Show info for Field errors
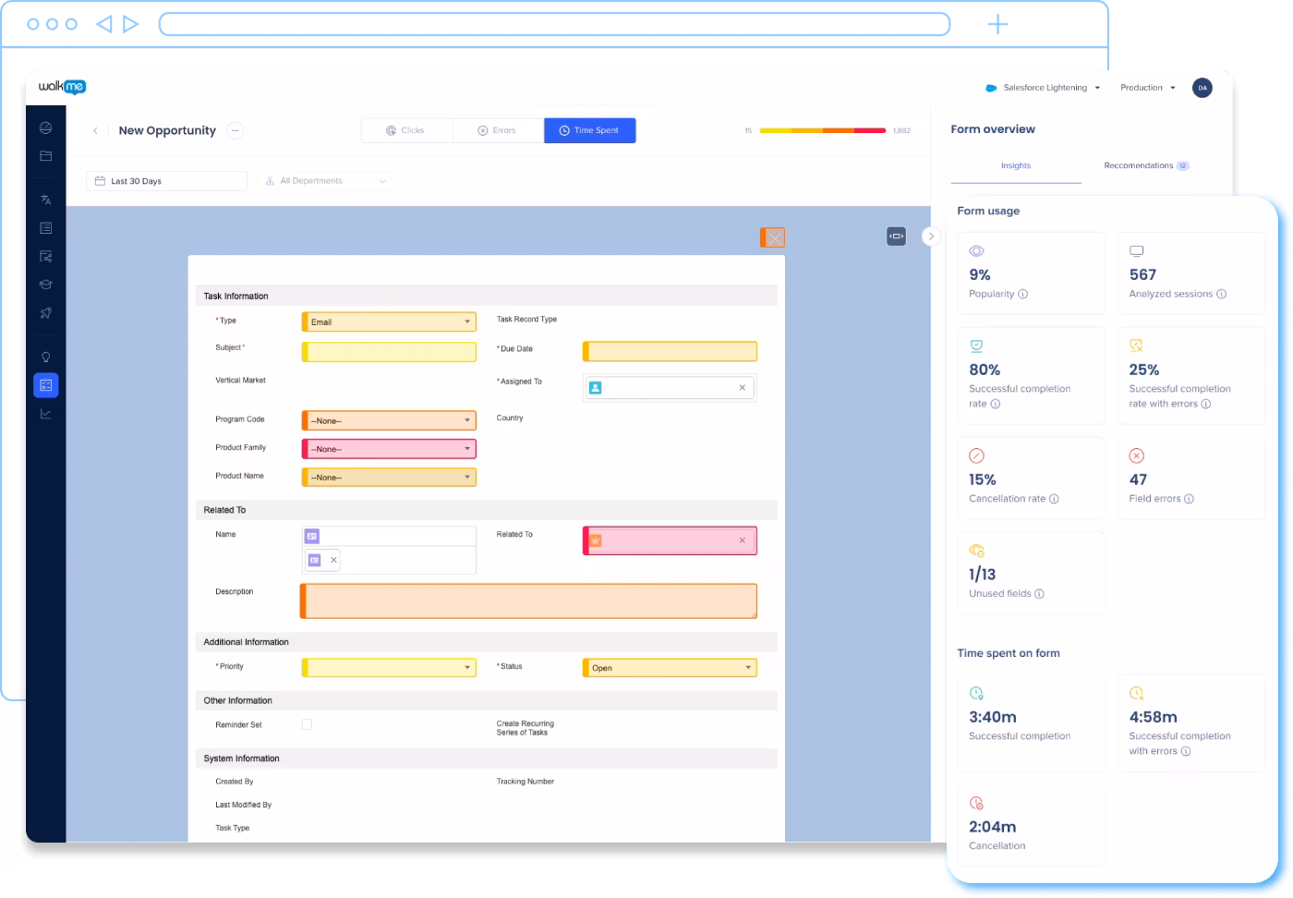1293x898 pixels. [1189, 499]
